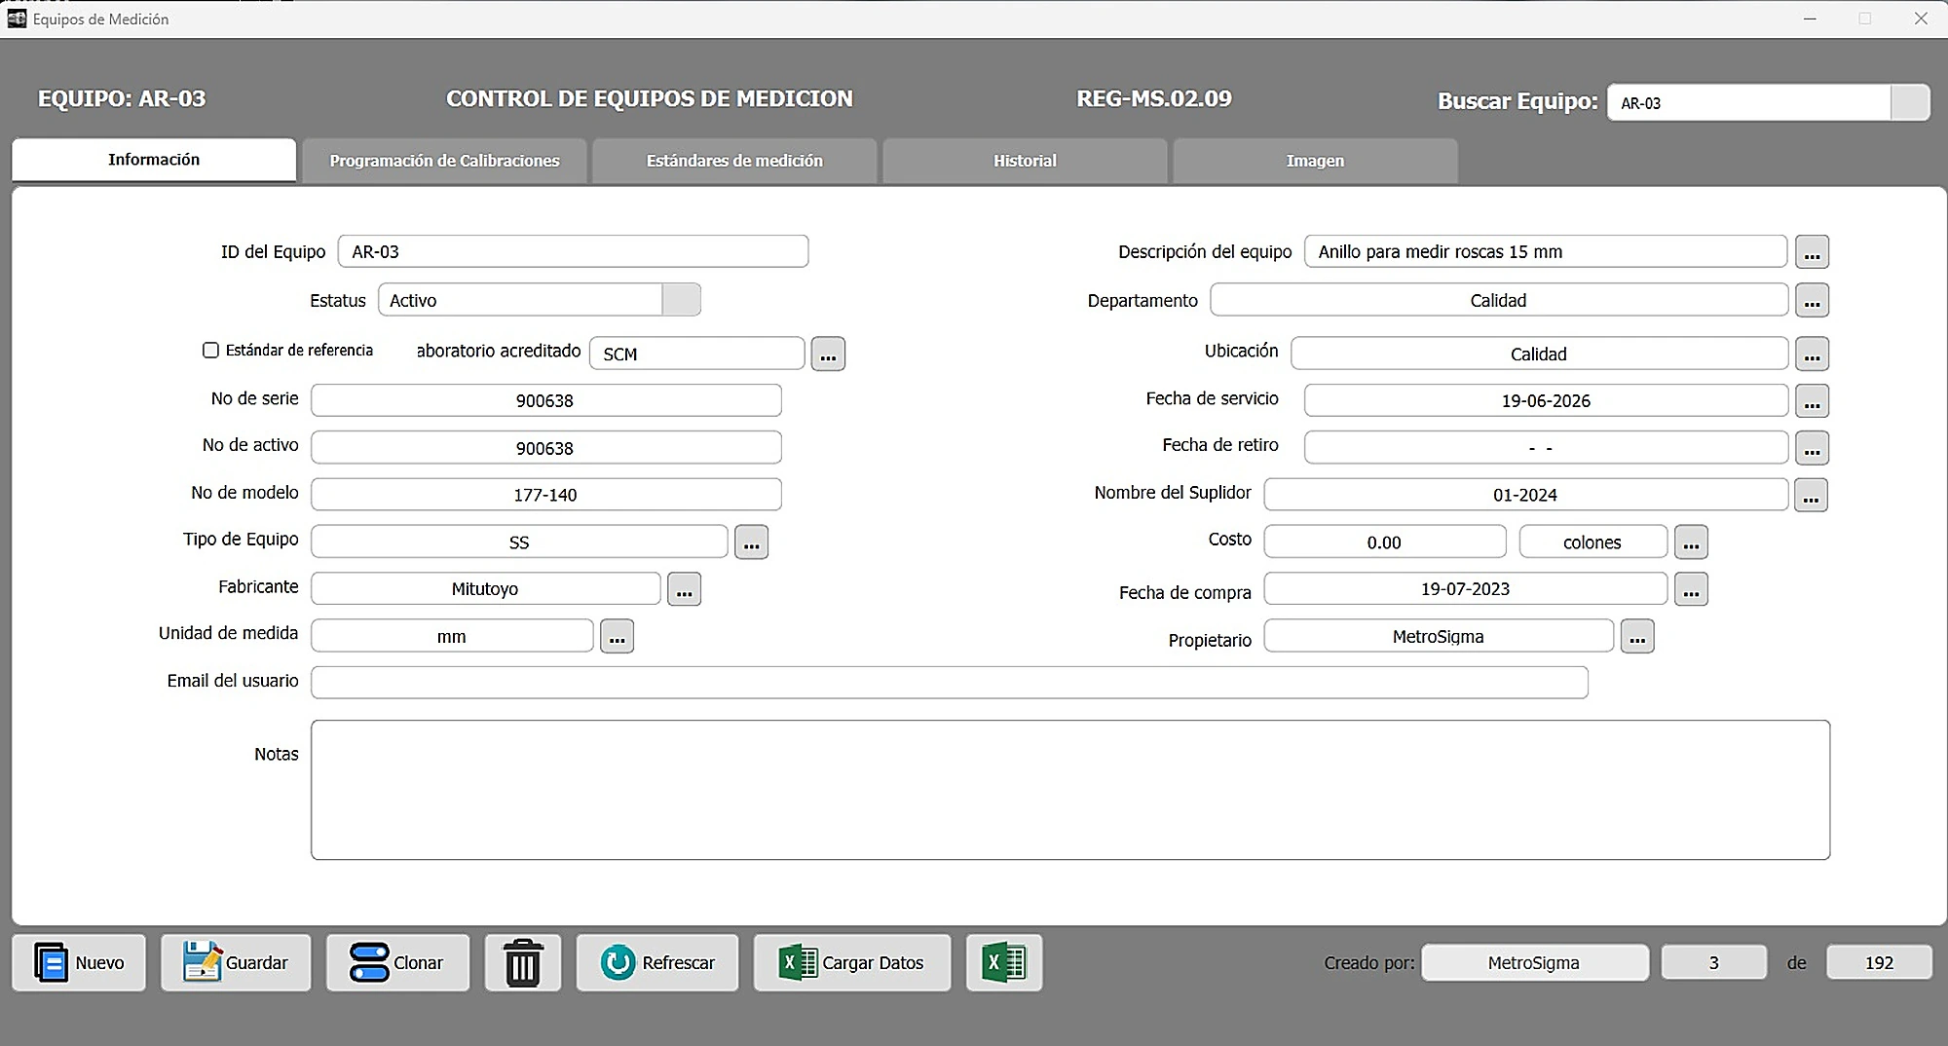Click the Propietario field showing MetroSigma
The width and height of the screenshot is (1948, 1046).
(x=1439, y=636)
